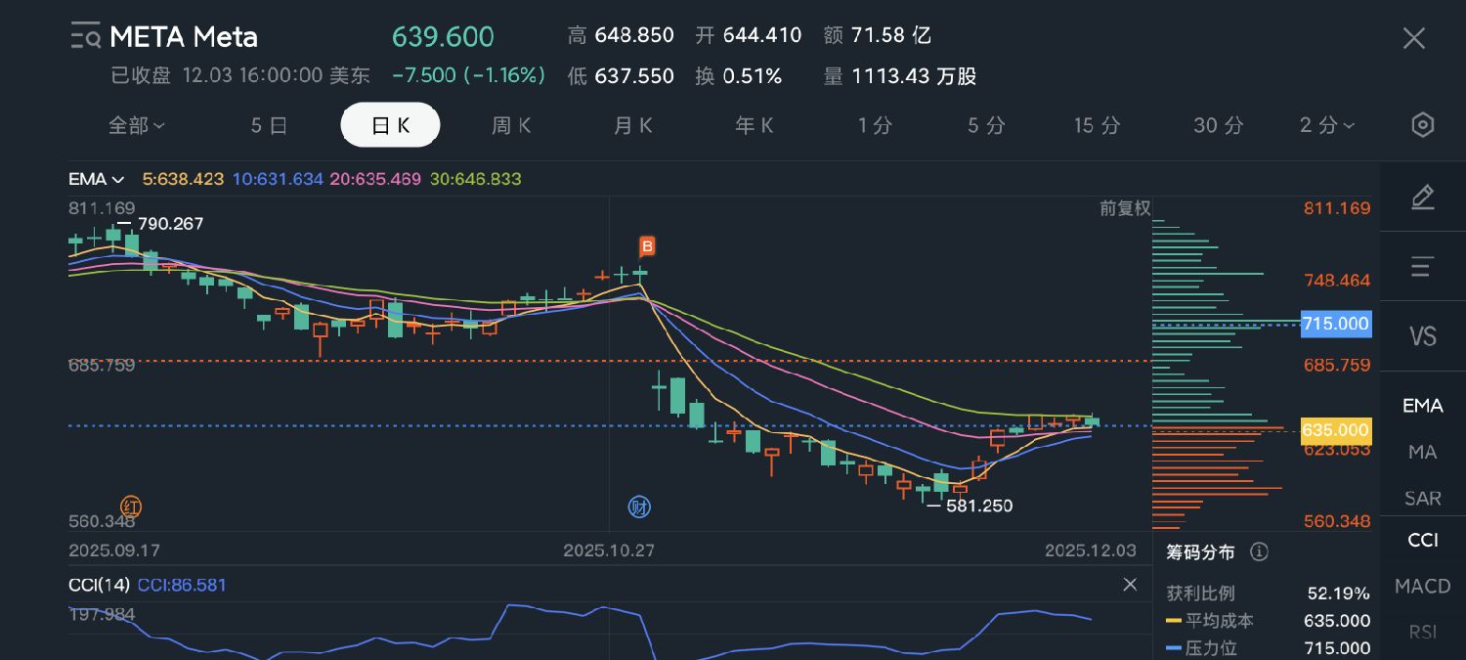The width and height of the screenshot is (1466, 660).
Task: Click the blue 财 earnings marker
Action: [x=639, y=506]
